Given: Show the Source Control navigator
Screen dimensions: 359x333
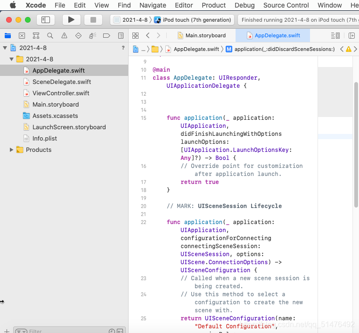Looking at the screenshot, I should 22,35.
